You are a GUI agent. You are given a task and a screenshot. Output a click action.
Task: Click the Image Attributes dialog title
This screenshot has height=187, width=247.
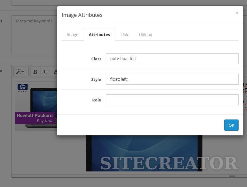pyautogui.click(x=82, y=15)
